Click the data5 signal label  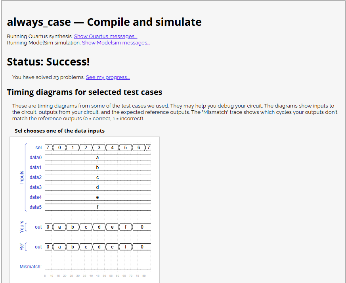pos(35,207)
